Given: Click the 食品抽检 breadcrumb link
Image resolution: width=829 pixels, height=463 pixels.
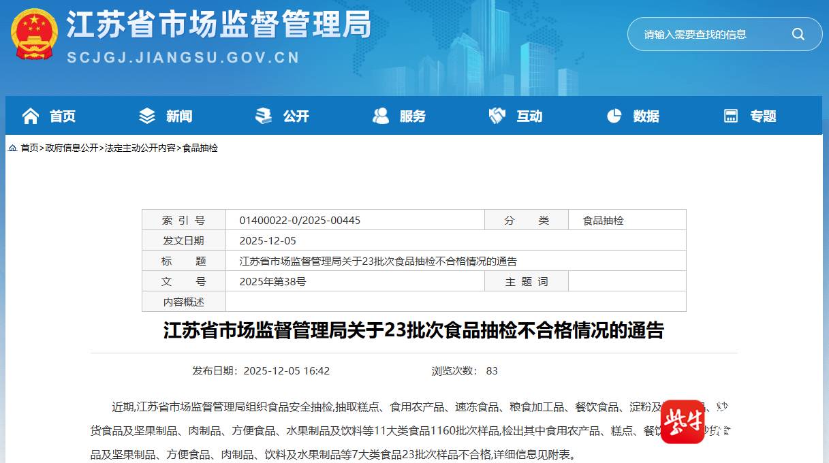Looking at the screenshot, I should click(x=200, y=148).
